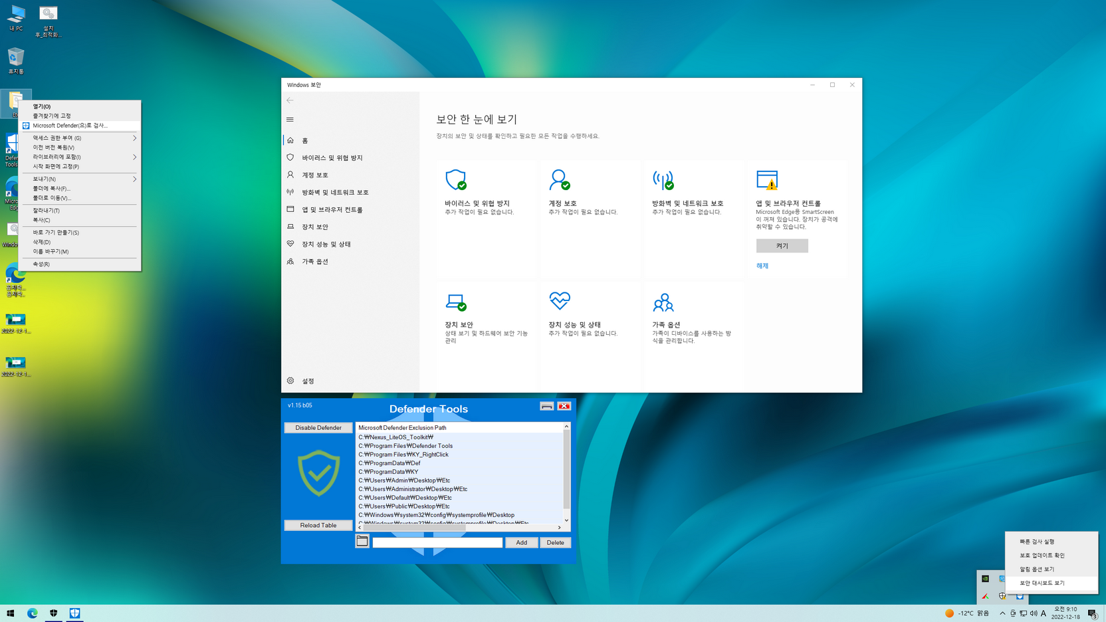The height and width of the screenshot is (622, 1106).
Task: Choose Microsoft Defender(으)로 검사 menu entry
Action: [80, 126]
